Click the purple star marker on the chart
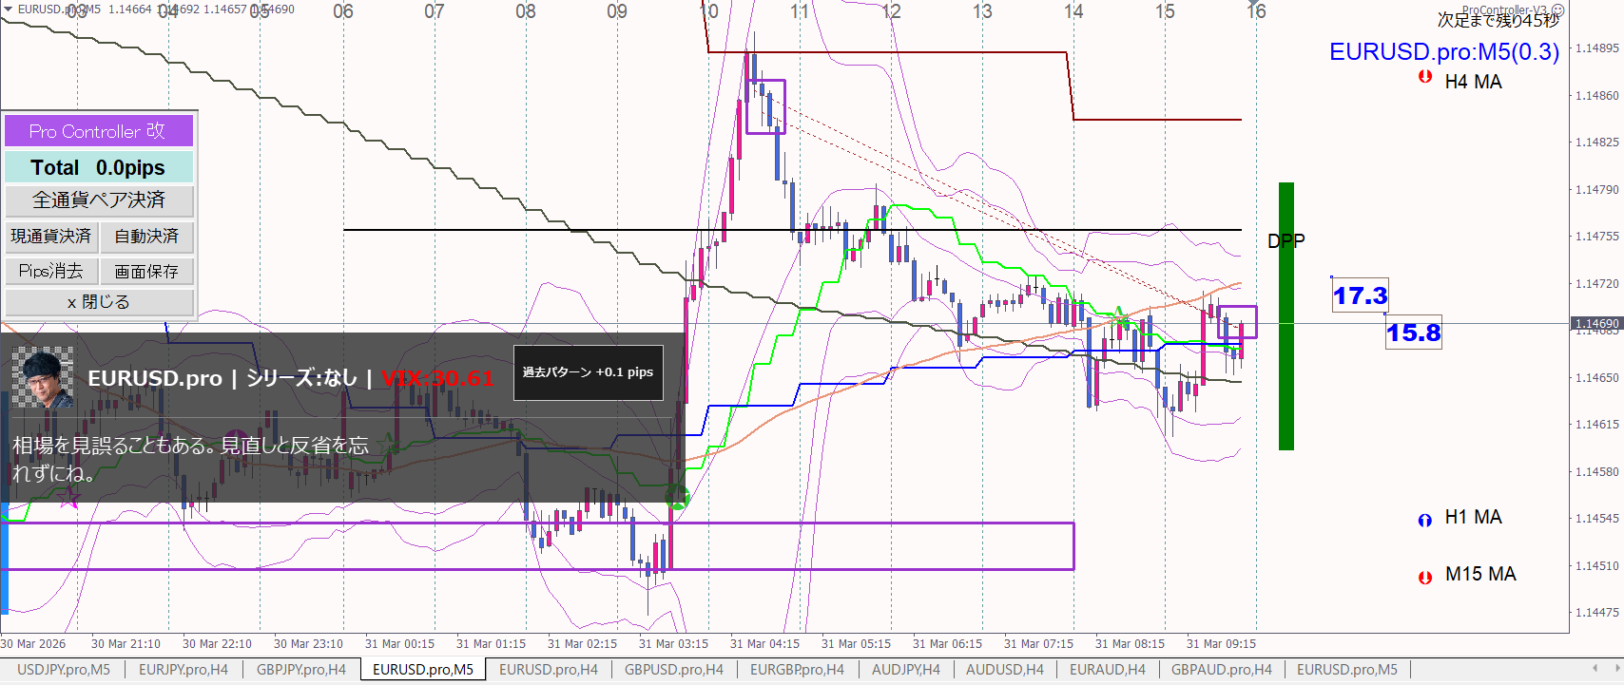 (68, 497)
